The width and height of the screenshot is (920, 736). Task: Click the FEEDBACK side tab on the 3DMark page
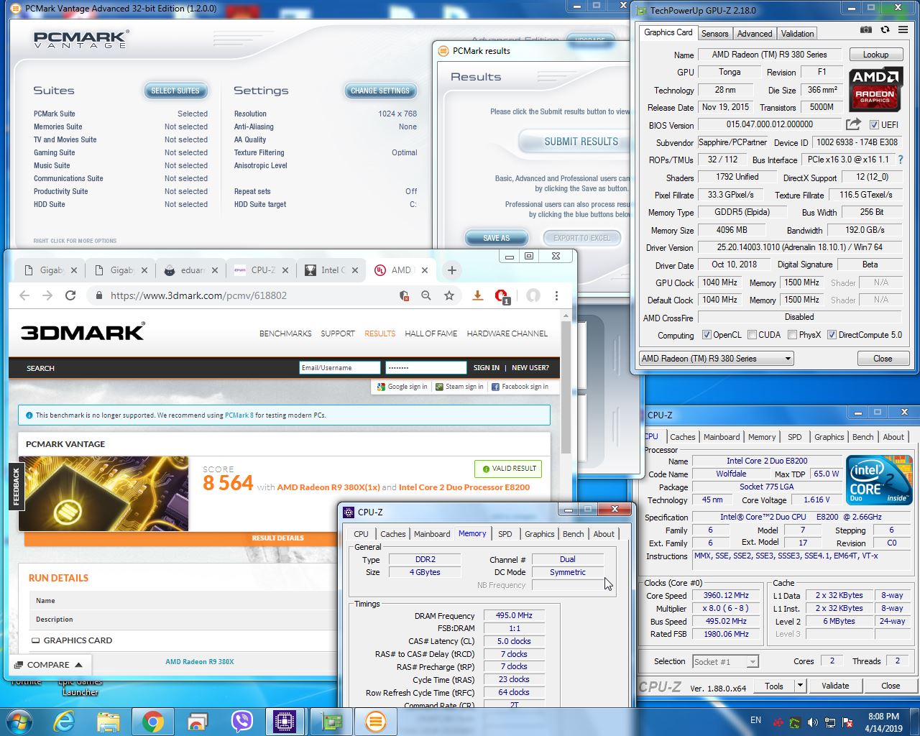16,487
